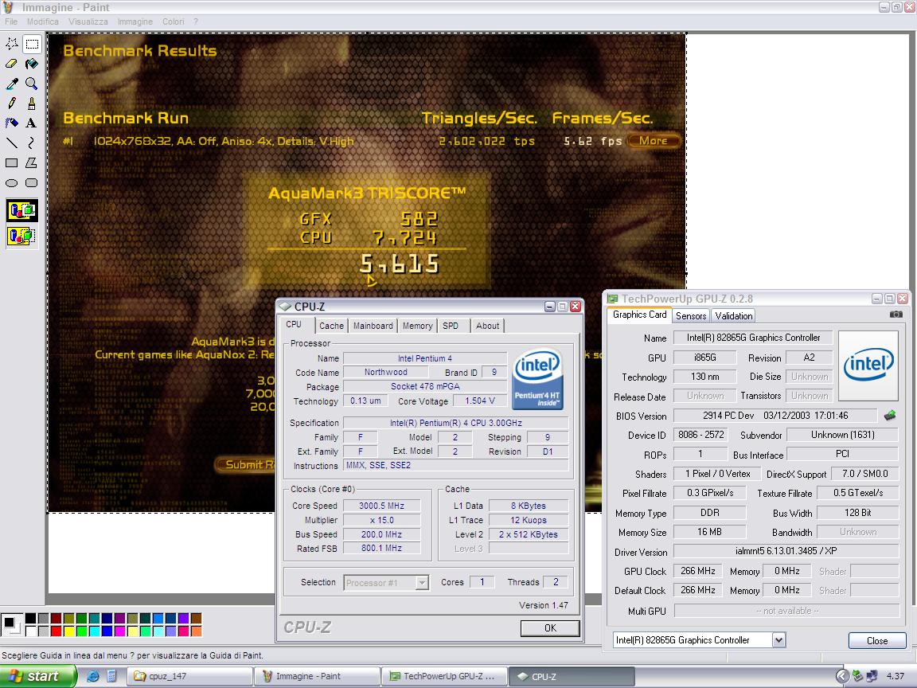Image resolution: width=917 pixels, height=688 pixels.
Task: Expand hidden system tray icons arrow
Action: (x=841, y=676)
